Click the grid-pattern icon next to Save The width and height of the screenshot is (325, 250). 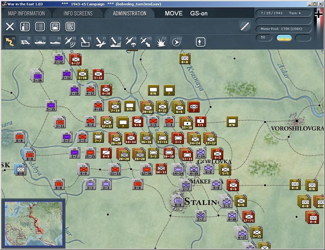click(70, 27)
